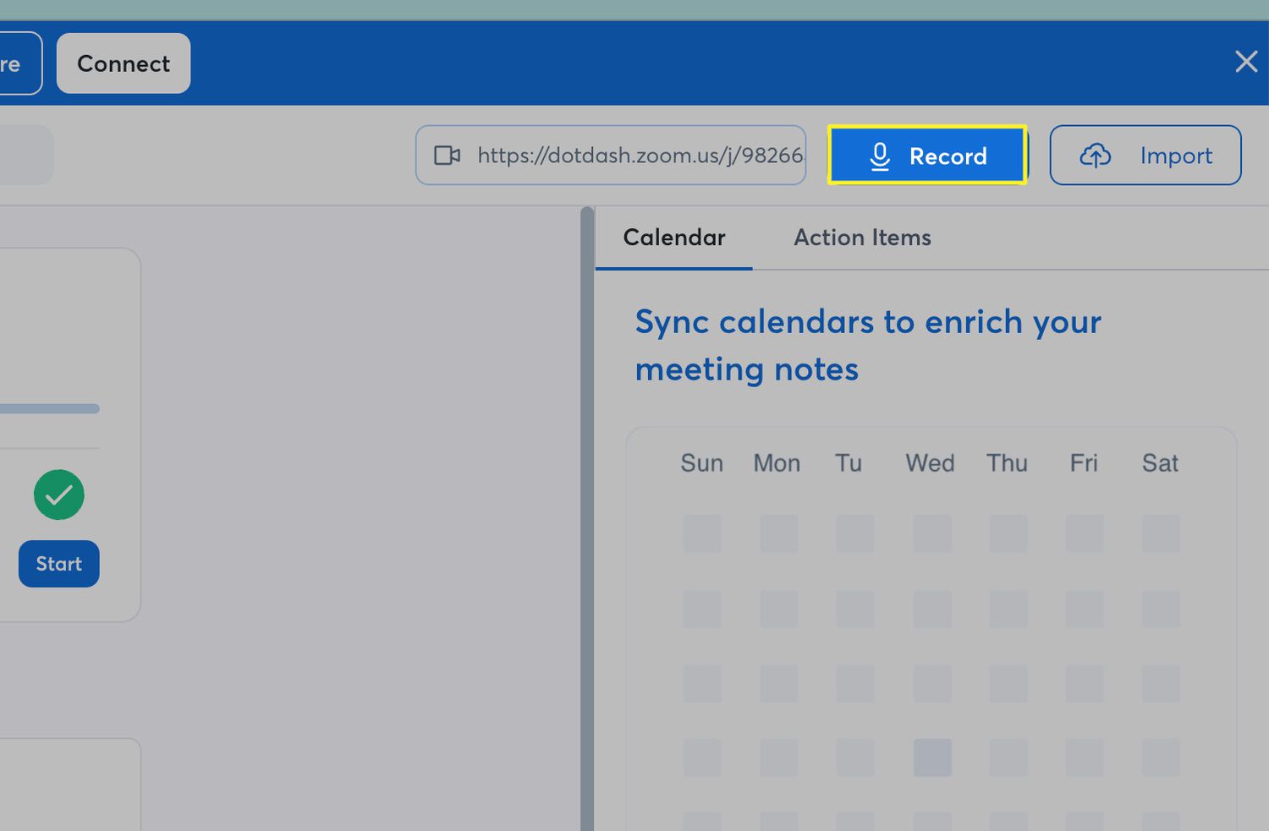1269x831 pixels.
Task: Click the progress bar above the checkmark
Action: coord(49,409)
